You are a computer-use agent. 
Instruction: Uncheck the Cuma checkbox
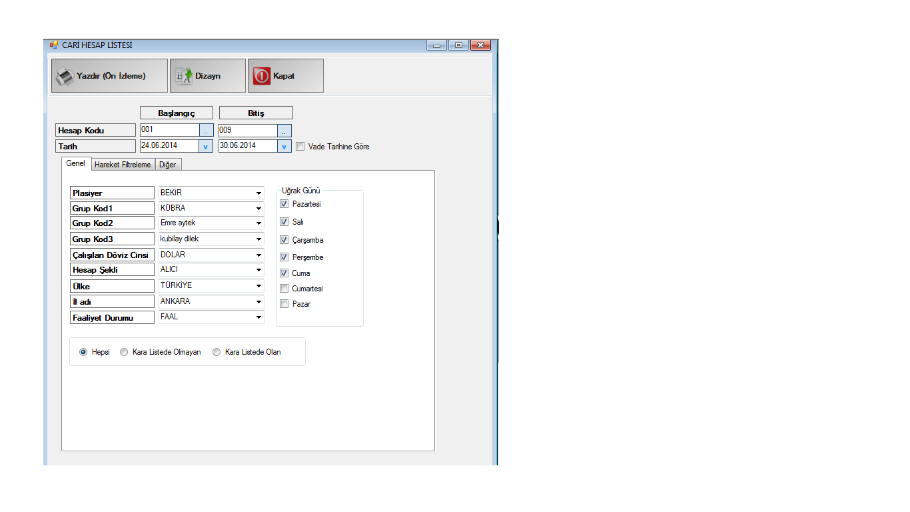pyautogui.click(x=284, y=273)
